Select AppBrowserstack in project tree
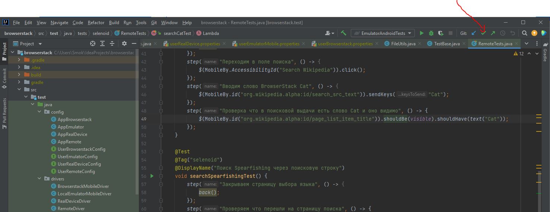 74,120
